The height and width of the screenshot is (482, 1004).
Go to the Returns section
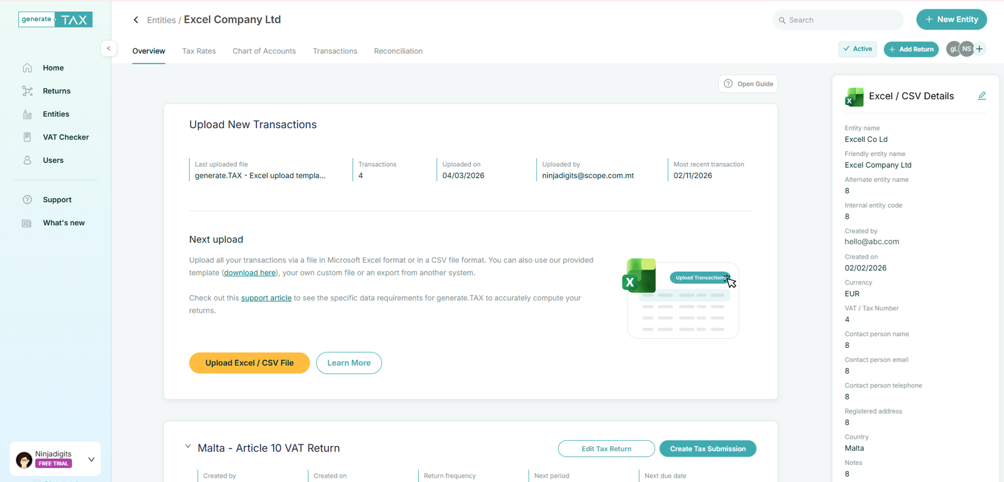pos(56,91)
